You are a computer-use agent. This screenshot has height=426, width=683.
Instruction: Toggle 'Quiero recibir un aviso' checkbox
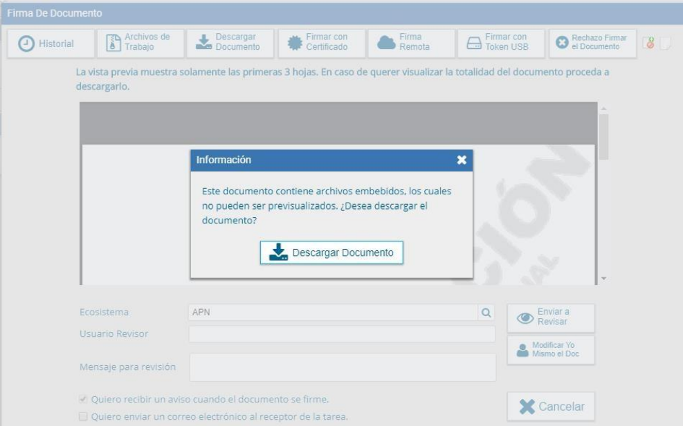[x=83, y=400]
